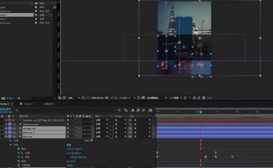The height and width of the screenshot is (168, 273).
Task: Select the orange rec layer name
Action: pyautogui.click(x=44, y=128)
